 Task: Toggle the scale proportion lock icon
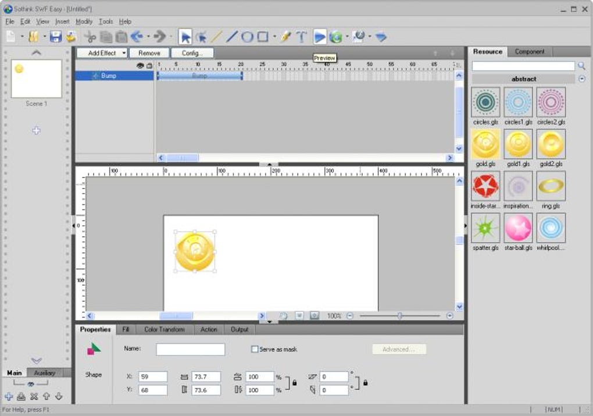(295, 383)
